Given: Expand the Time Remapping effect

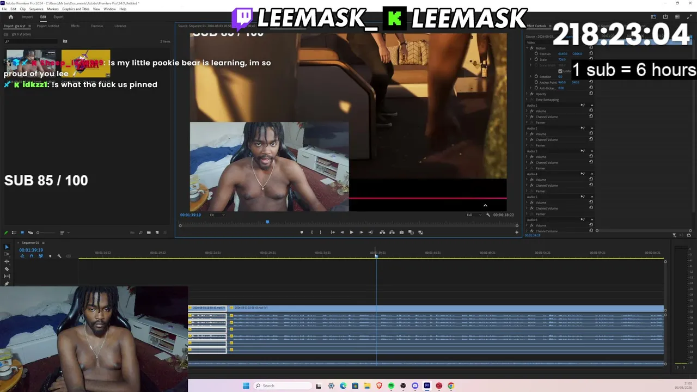Looking at the screenshot, I should (527, 100).
